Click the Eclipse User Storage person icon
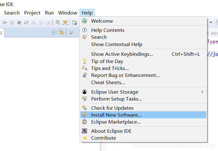The height and width of the screenshot is (151, 218). click(84, 92)
